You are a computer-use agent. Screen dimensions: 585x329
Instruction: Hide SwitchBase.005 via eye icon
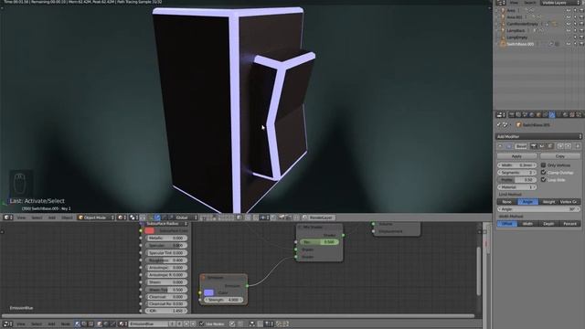click(569, 44)
